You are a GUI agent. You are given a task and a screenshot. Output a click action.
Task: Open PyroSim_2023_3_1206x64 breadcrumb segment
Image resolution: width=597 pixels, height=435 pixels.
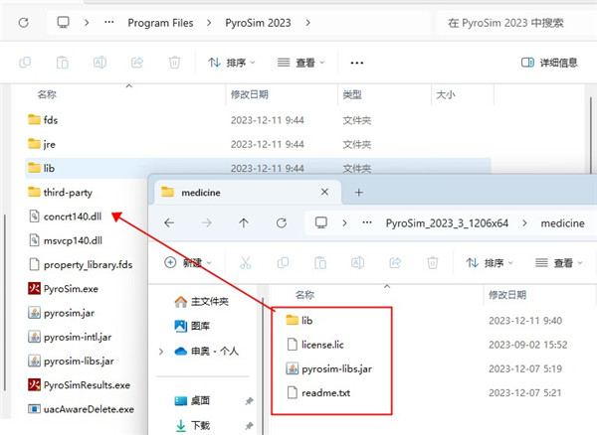[x=447, y=223]
